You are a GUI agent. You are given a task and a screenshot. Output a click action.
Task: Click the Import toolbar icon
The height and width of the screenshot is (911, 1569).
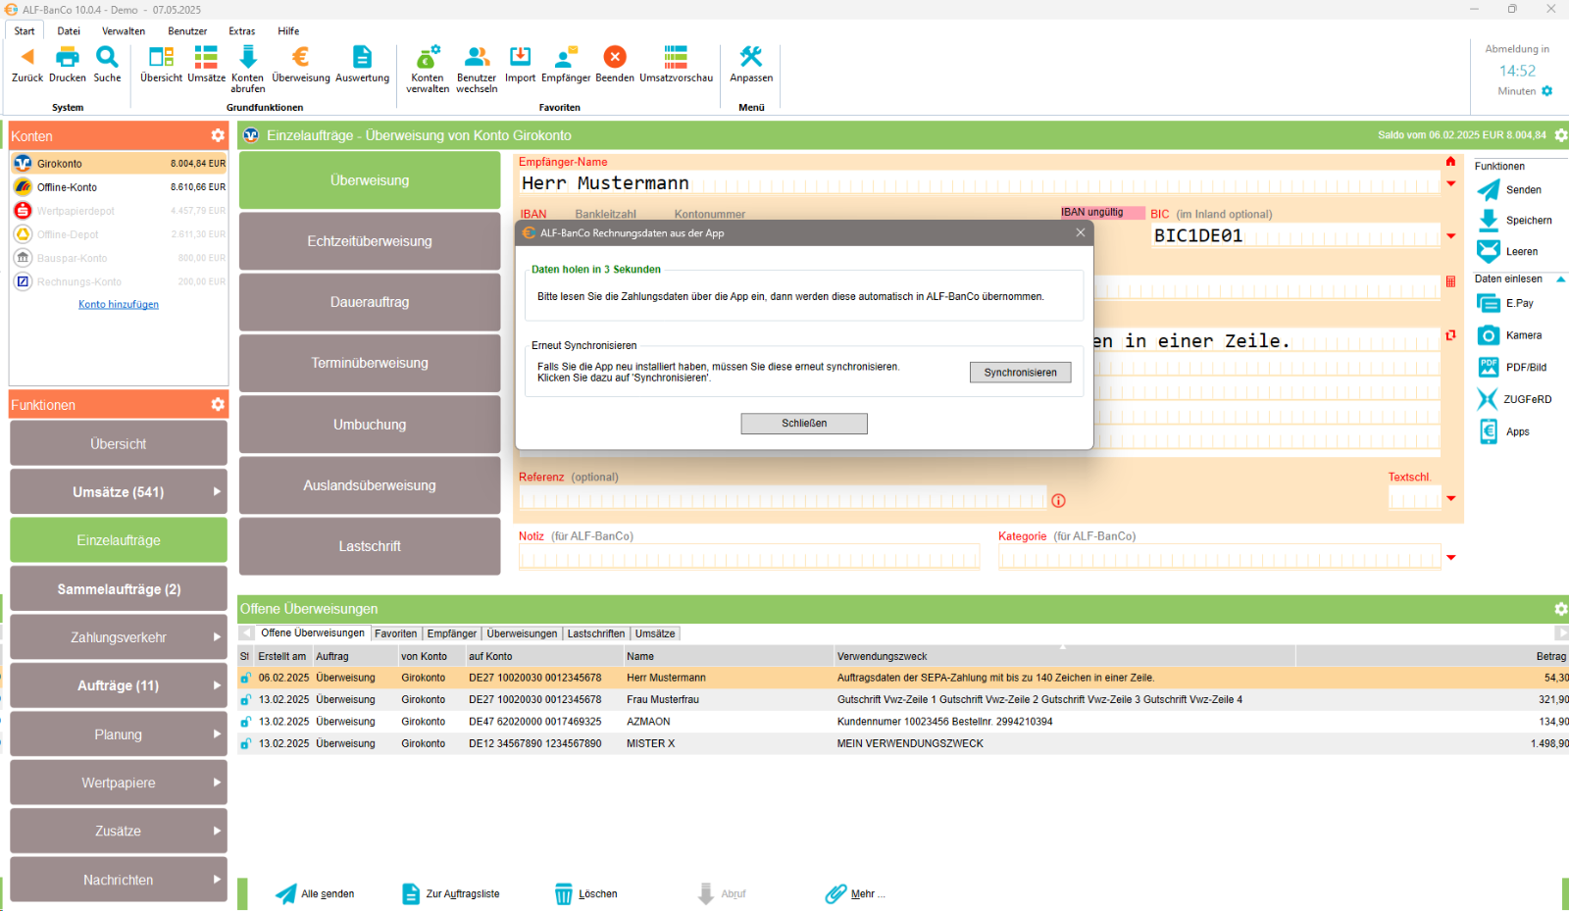tap(520, 57)
